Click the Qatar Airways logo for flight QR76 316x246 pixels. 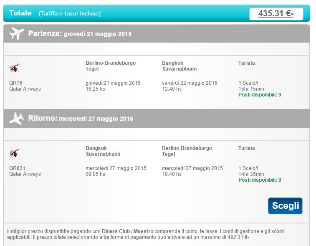coord(15,68)
